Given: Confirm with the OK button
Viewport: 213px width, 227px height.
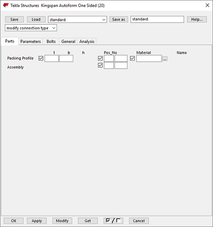Looking at the screenshot, I should point(14,221).
